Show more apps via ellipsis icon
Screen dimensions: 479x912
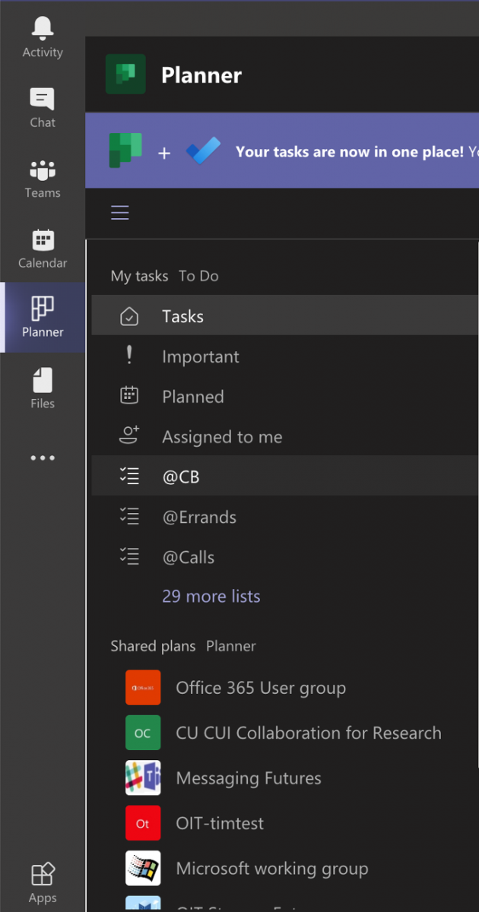[x=43, y=458]
